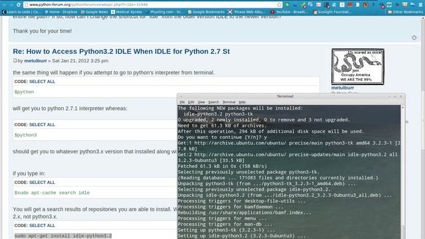Go back using the browser back arrow
Image resolution: width=425 pixels, height=239 pixels.
[5, 5]
